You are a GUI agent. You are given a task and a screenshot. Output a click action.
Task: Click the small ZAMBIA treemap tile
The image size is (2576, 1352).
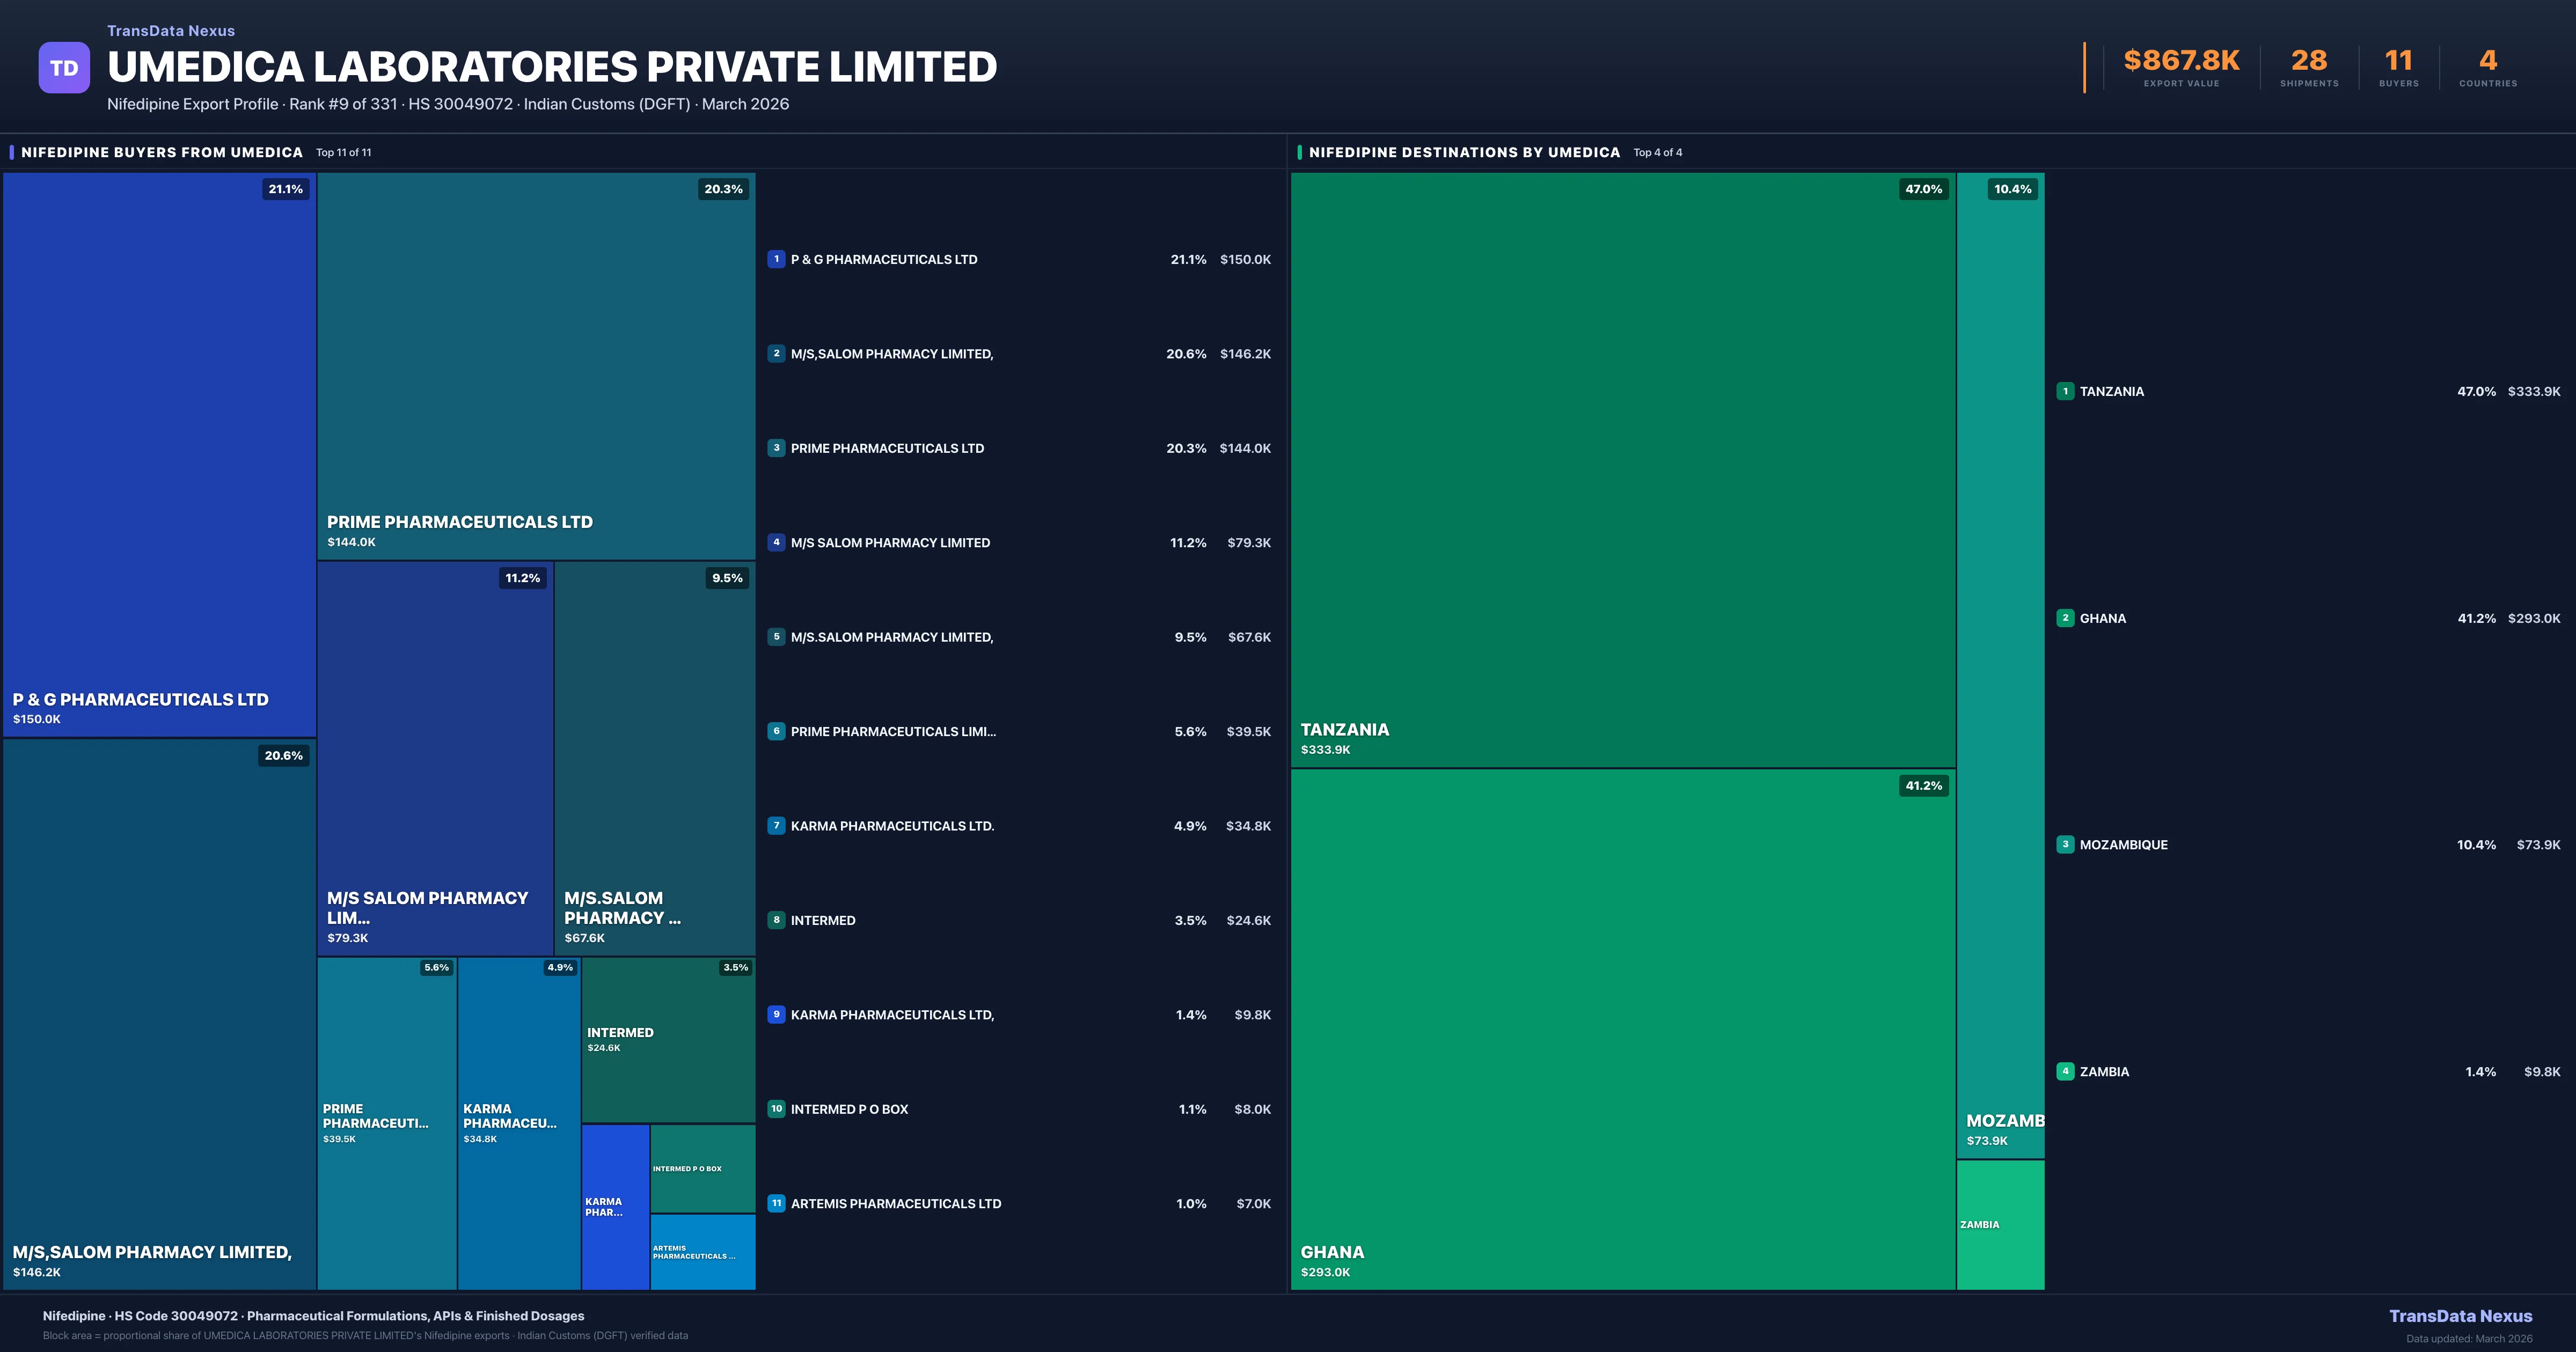click(x=2000, y=1224)
